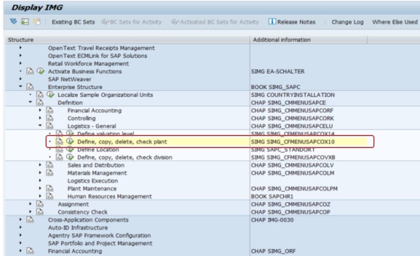This screenshot has width=420, height=256.
Task: Select 'Define, copy, delete, check division' row text
Action: click(125, 157)
